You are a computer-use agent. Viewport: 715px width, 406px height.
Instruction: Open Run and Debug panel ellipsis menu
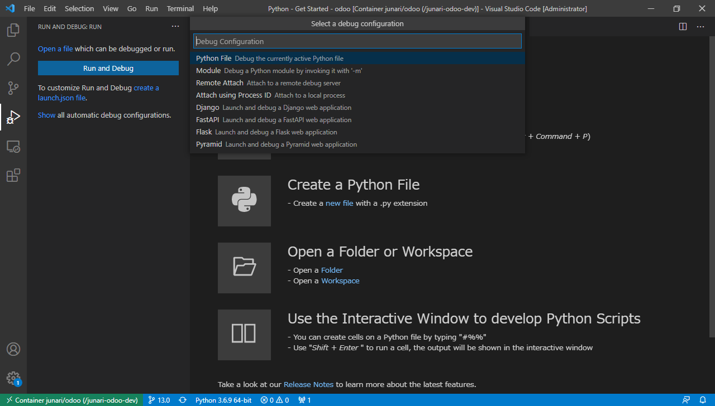click(x=175, y=26)
